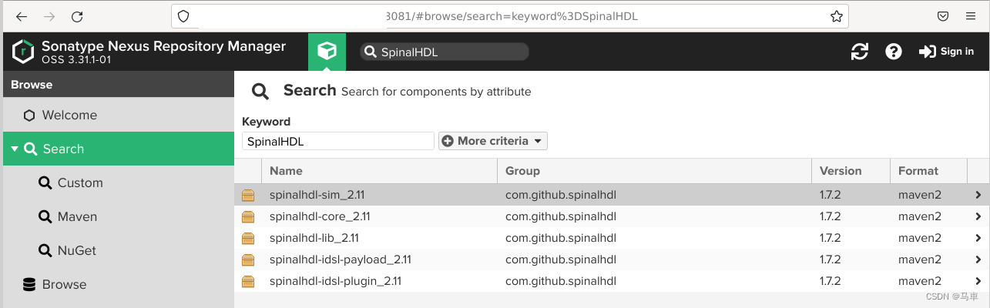Expand the spinalhdl-sim_2.11 row arrow
The image size is (990, 308).
click(x=978, y=195)
